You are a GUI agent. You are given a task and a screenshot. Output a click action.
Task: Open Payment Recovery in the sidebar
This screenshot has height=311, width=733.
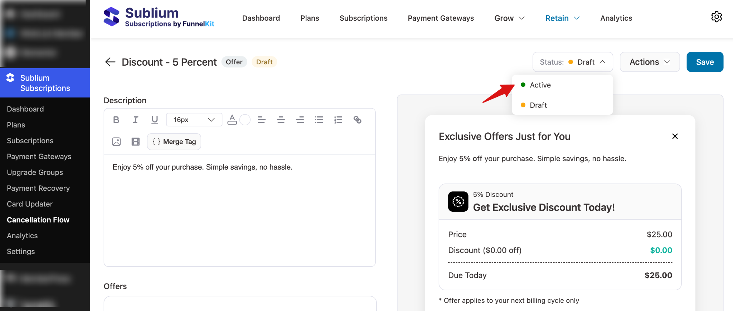pos(38,188)
